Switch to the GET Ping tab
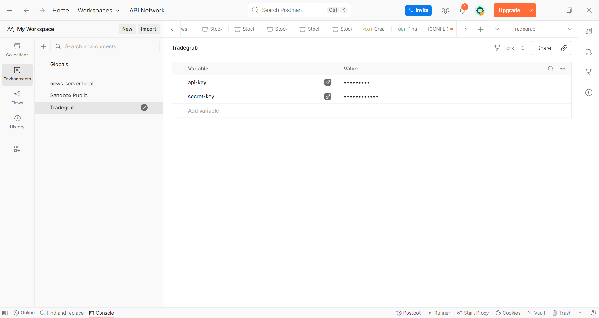 point(407,29)
